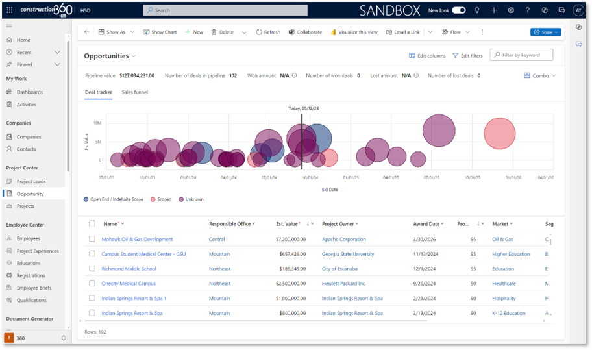
Task: Click New to create an opportunity
Action: click(193, 32)
